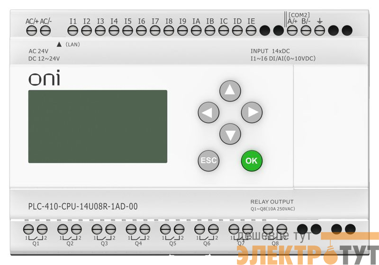Click the oni brand logo

[x=44, y=78]
